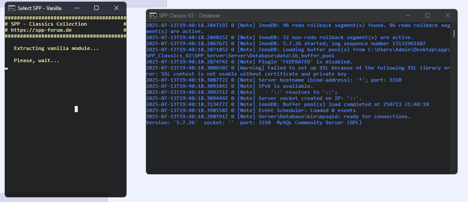Screen dimensions: 468x202
Task: Close the SPP Classics V2 - Database window
Action: pyautogui.click(x=448, y=15)
